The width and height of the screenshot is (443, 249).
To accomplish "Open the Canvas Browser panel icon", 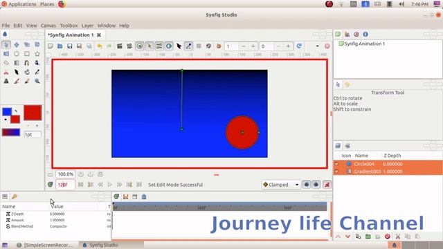I will tap(338, 34).
